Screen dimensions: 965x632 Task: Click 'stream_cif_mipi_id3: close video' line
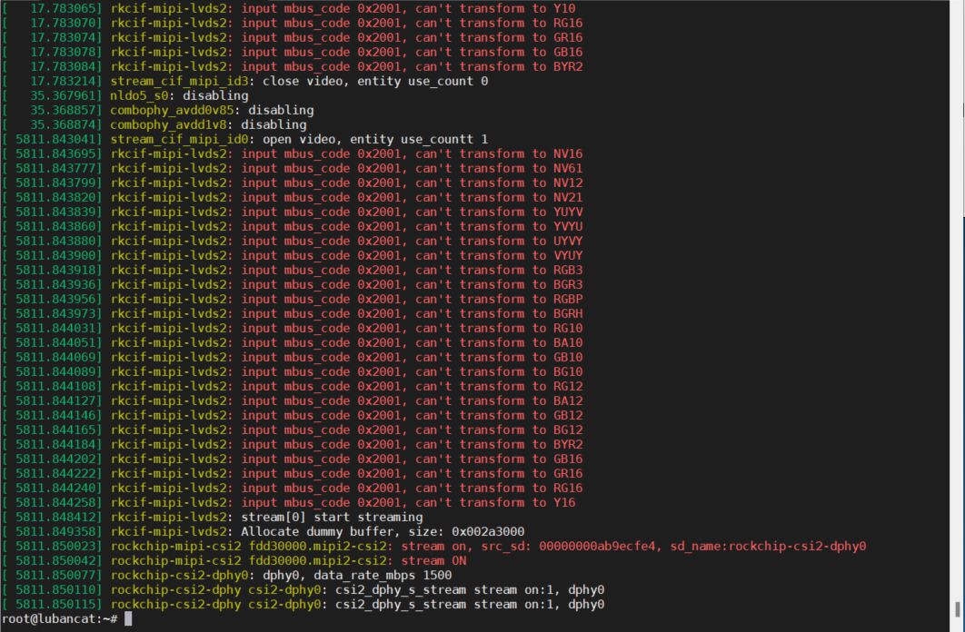(x=299, y=81)
